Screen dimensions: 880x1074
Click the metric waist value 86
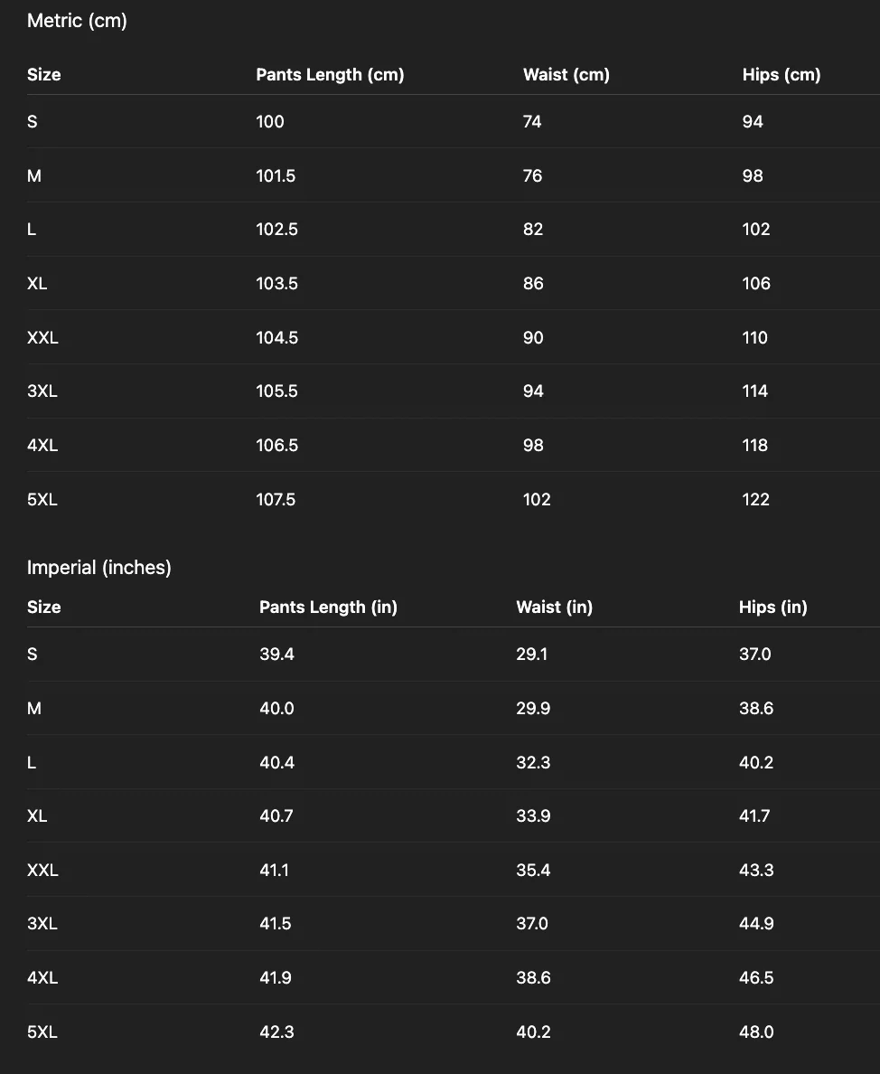tap(533, 284)
